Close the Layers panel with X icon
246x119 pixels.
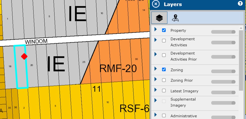(155, 4)
